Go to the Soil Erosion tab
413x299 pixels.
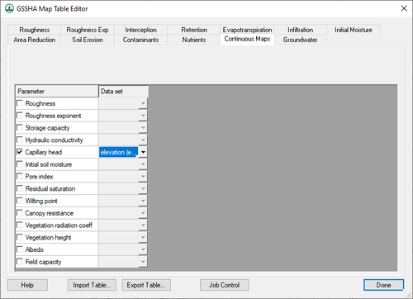(88, 40)
